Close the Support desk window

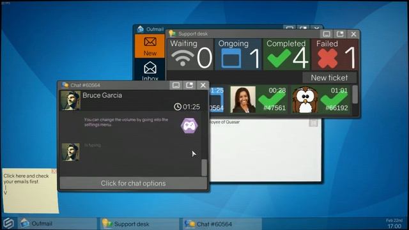[353, 34]
